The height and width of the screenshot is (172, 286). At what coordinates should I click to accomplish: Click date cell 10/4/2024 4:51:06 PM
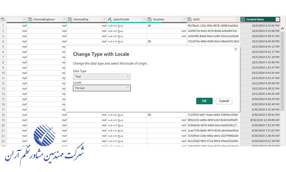(x=260, y=31)
